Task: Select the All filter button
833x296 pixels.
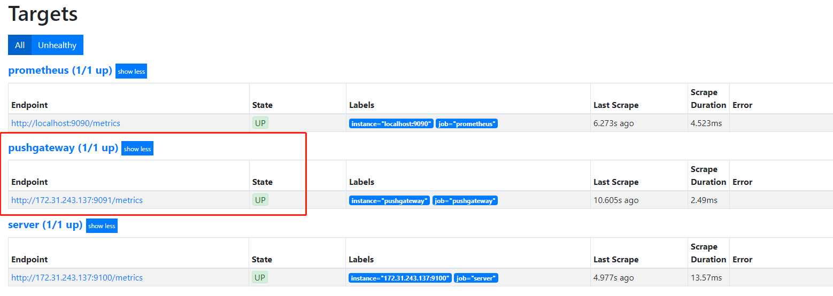Action: click(20, 45)
